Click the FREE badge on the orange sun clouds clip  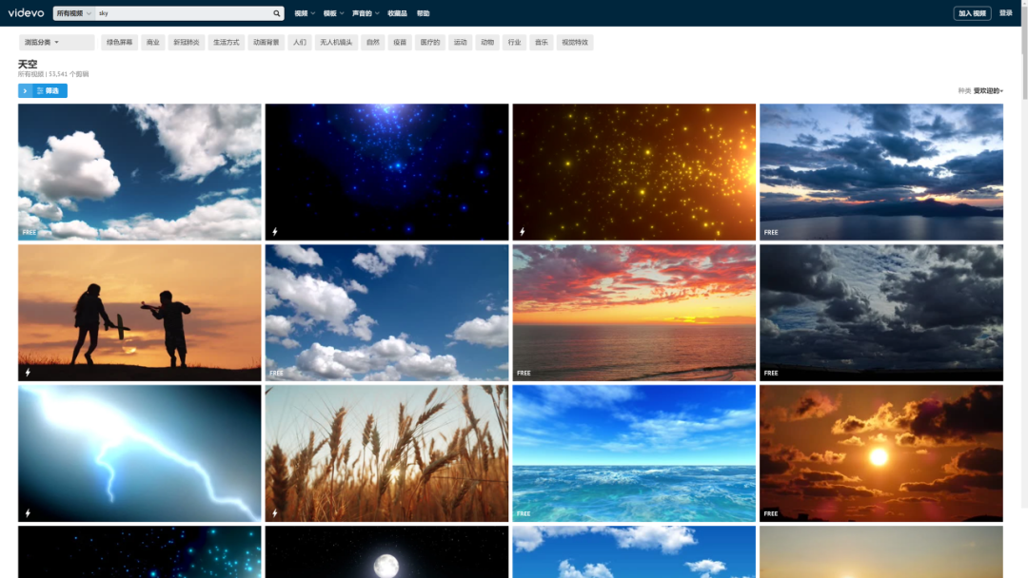pyautogui.click(x=770, y=514)
